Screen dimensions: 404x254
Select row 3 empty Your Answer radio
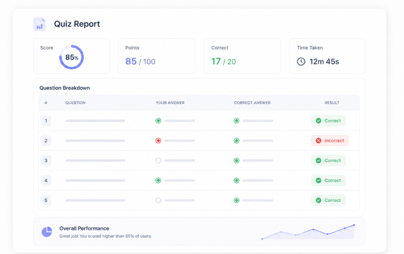point(158,160)
